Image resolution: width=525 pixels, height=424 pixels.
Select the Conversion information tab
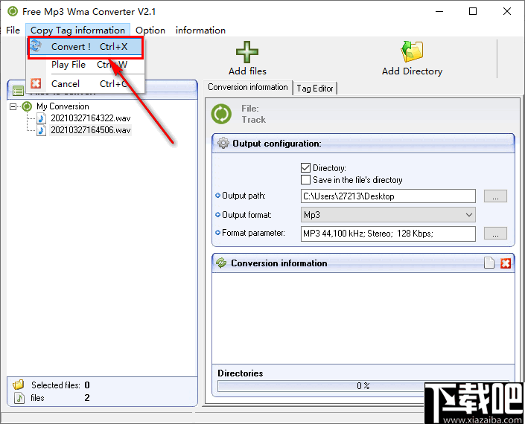[248, 87]
